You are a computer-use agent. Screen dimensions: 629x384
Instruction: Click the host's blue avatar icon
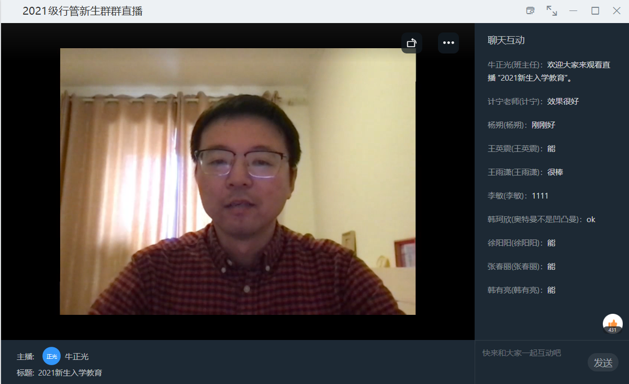point(52,357)
